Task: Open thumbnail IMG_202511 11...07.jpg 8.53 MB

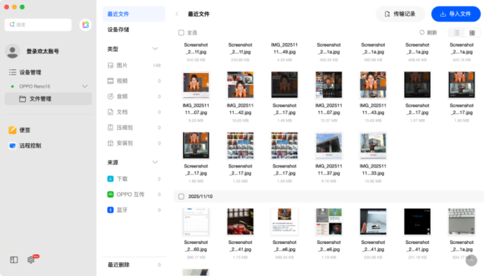Action: point(196,85)
